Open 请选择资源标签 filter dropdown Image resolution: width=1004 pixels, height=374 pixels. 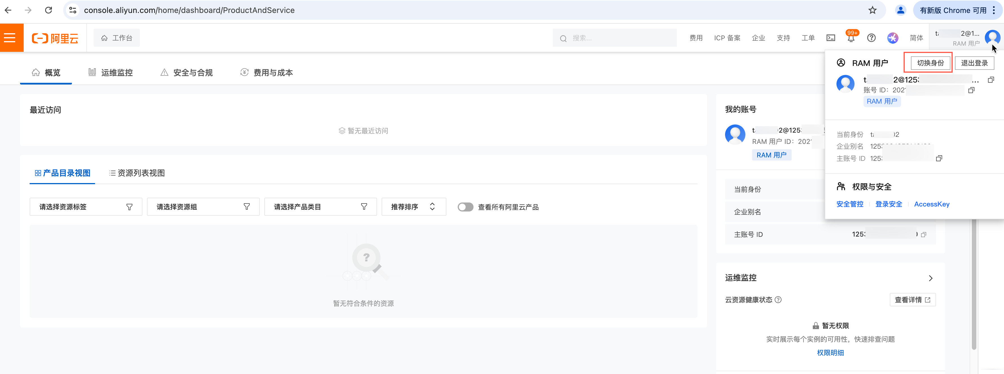(x=86, y=207)
